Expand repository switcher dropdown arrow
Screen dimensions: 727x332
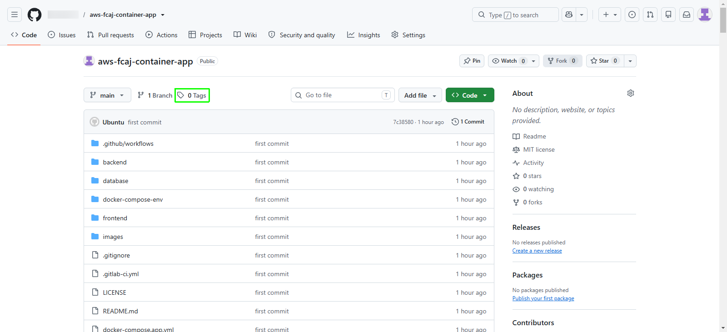point(163,15)
